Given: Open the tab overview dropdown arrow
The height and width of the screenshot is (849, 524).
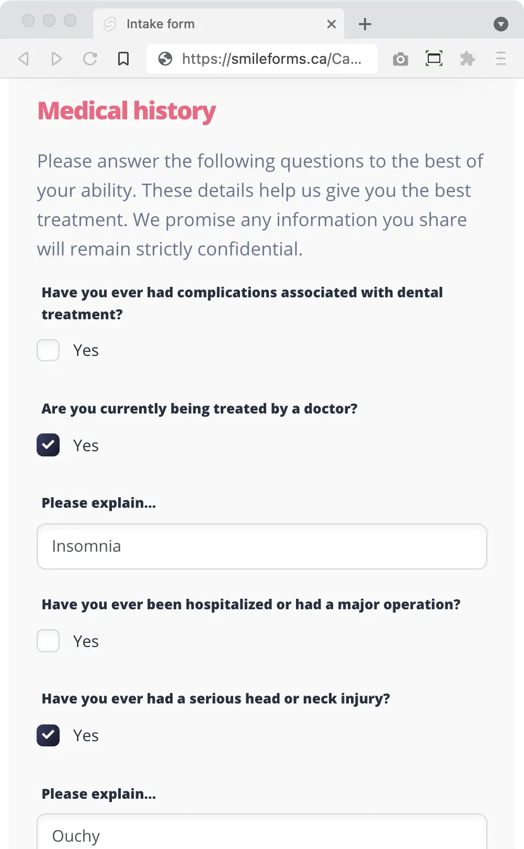Looking at the screenshot, I should (501, 24).
